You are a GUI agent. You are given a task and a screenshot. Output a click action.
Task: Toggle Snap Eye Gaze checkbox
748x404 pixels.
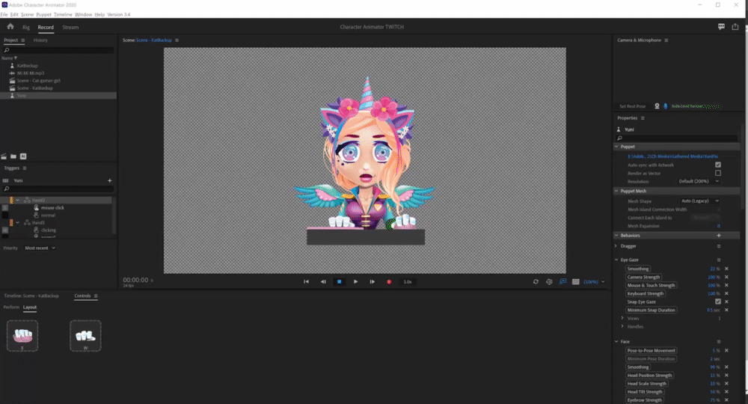tap(718, 302)
